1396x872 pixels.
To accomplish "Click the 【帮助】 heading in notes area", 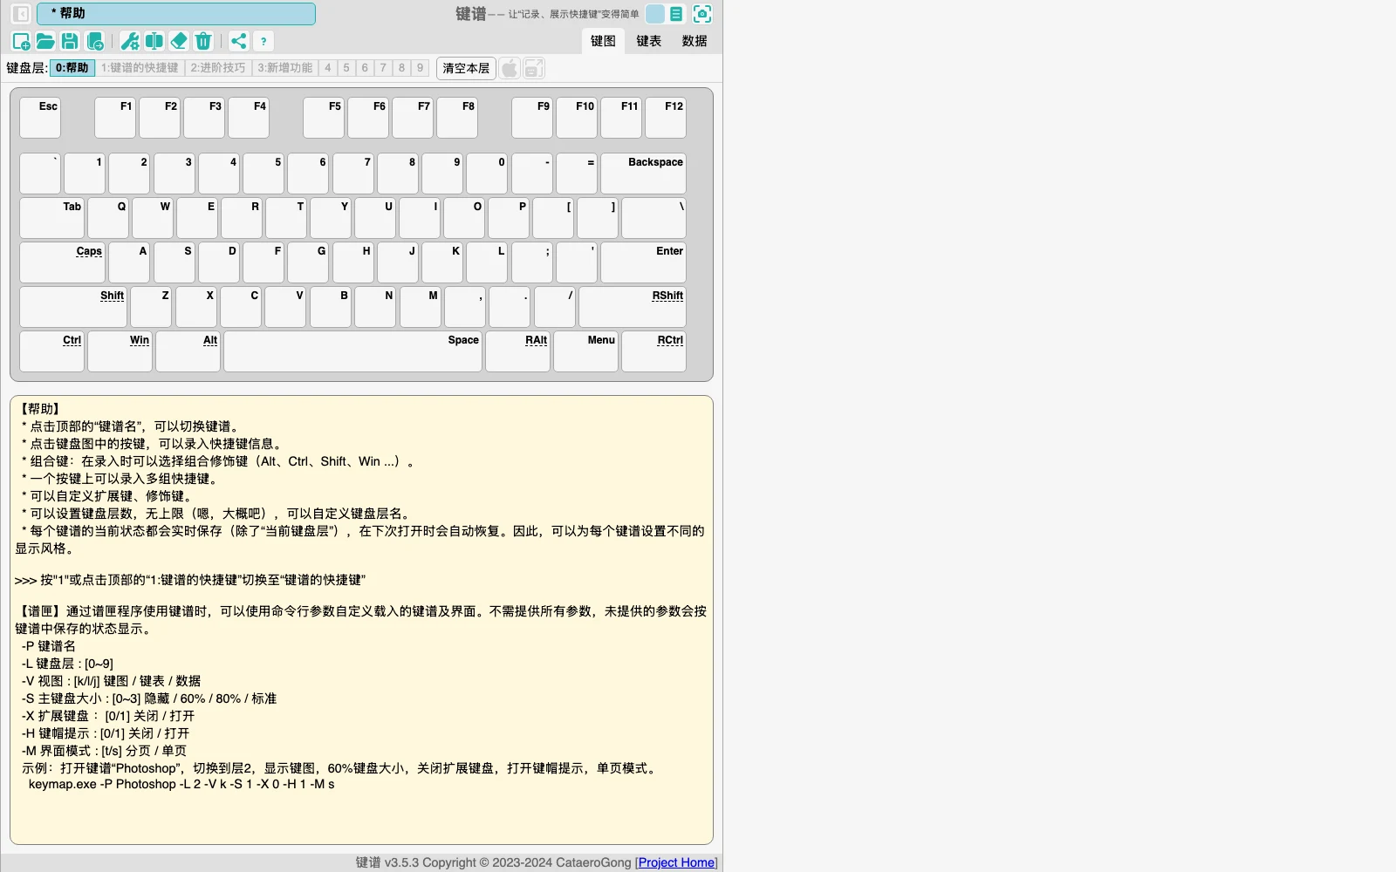I will click(x=38, y=409).
